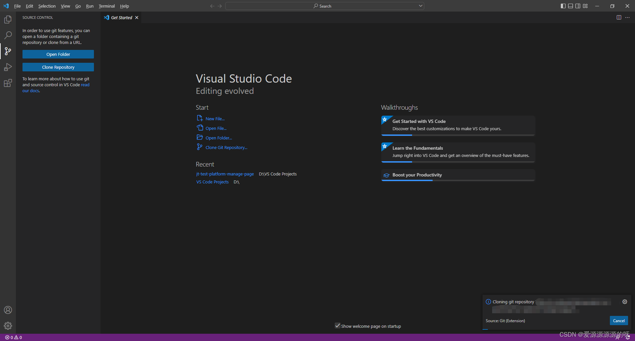Viewport: 635px width, 341px height.
Task: Click the Source: Git (Extension) text
Action: tap(505, 321)
